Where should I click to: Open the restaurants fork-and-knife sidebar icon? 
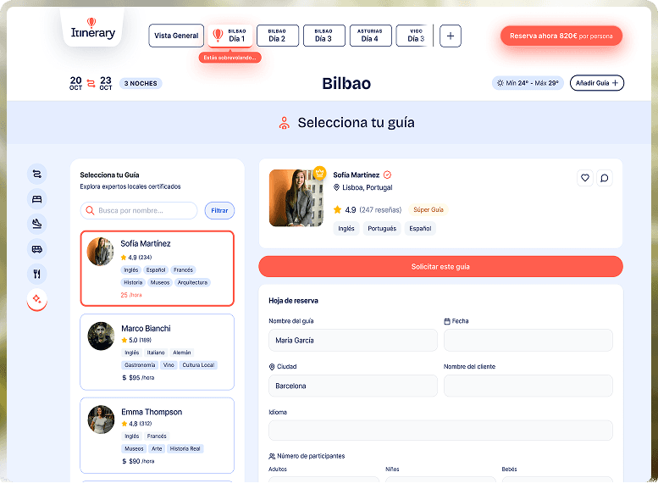(x=37, y=274)
